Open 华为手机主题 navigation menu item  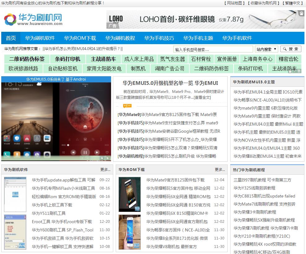[198, 38]
